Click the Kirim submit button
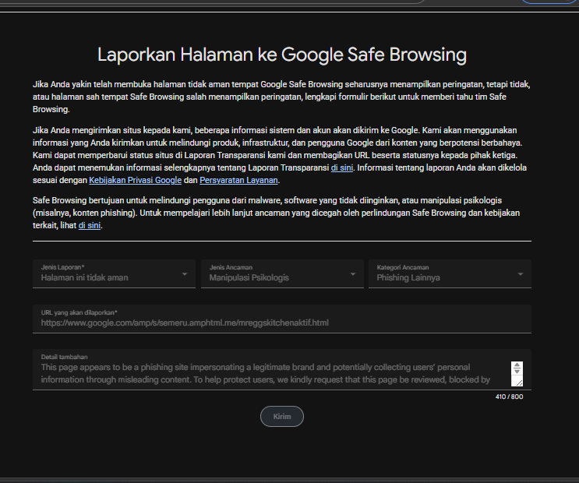This screenshot has height=483, width=579. pyautogui.click(x=282, y=417)
